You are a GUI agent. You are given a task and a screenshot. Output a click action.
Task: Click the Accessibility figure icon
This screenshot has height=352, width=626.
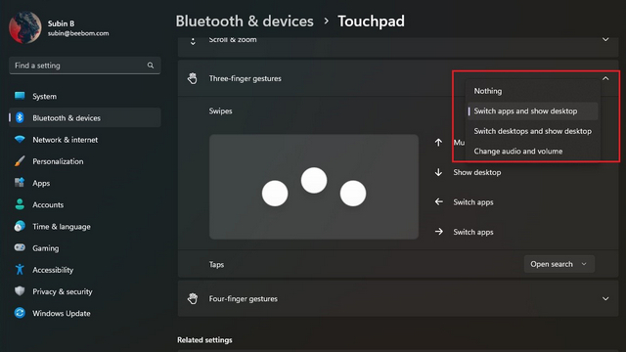pyautogui.click(x=20, y=270)
